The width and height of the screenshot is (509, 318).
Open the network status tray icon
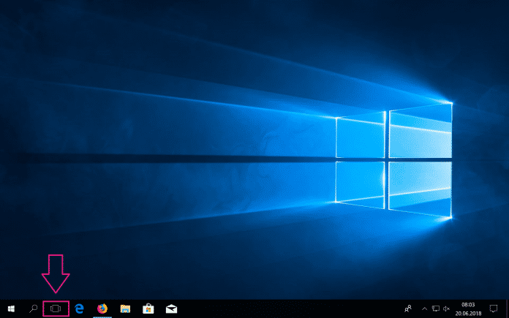436,308
